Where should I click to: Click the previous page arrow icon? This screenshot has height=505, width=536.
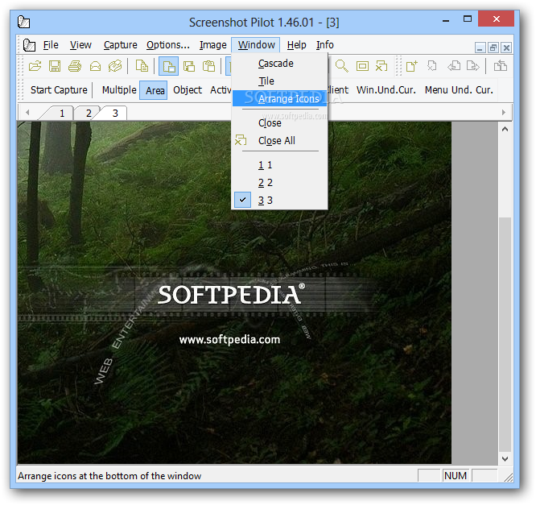tap(454, 66)
